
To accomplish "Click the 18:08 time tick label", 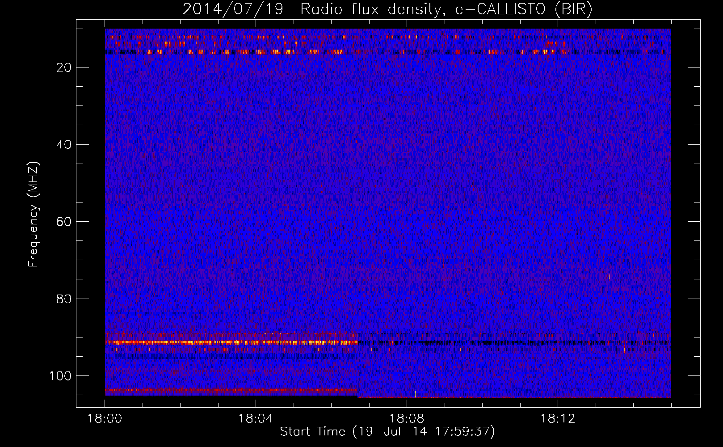I will click(407, 419).
